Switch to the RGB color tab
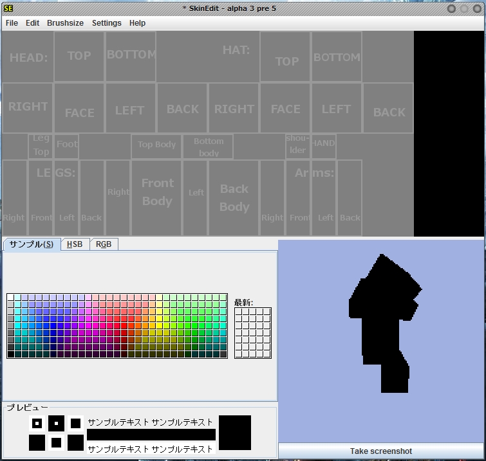The width and height of the screenshot is (486, 461). [104, 244]
